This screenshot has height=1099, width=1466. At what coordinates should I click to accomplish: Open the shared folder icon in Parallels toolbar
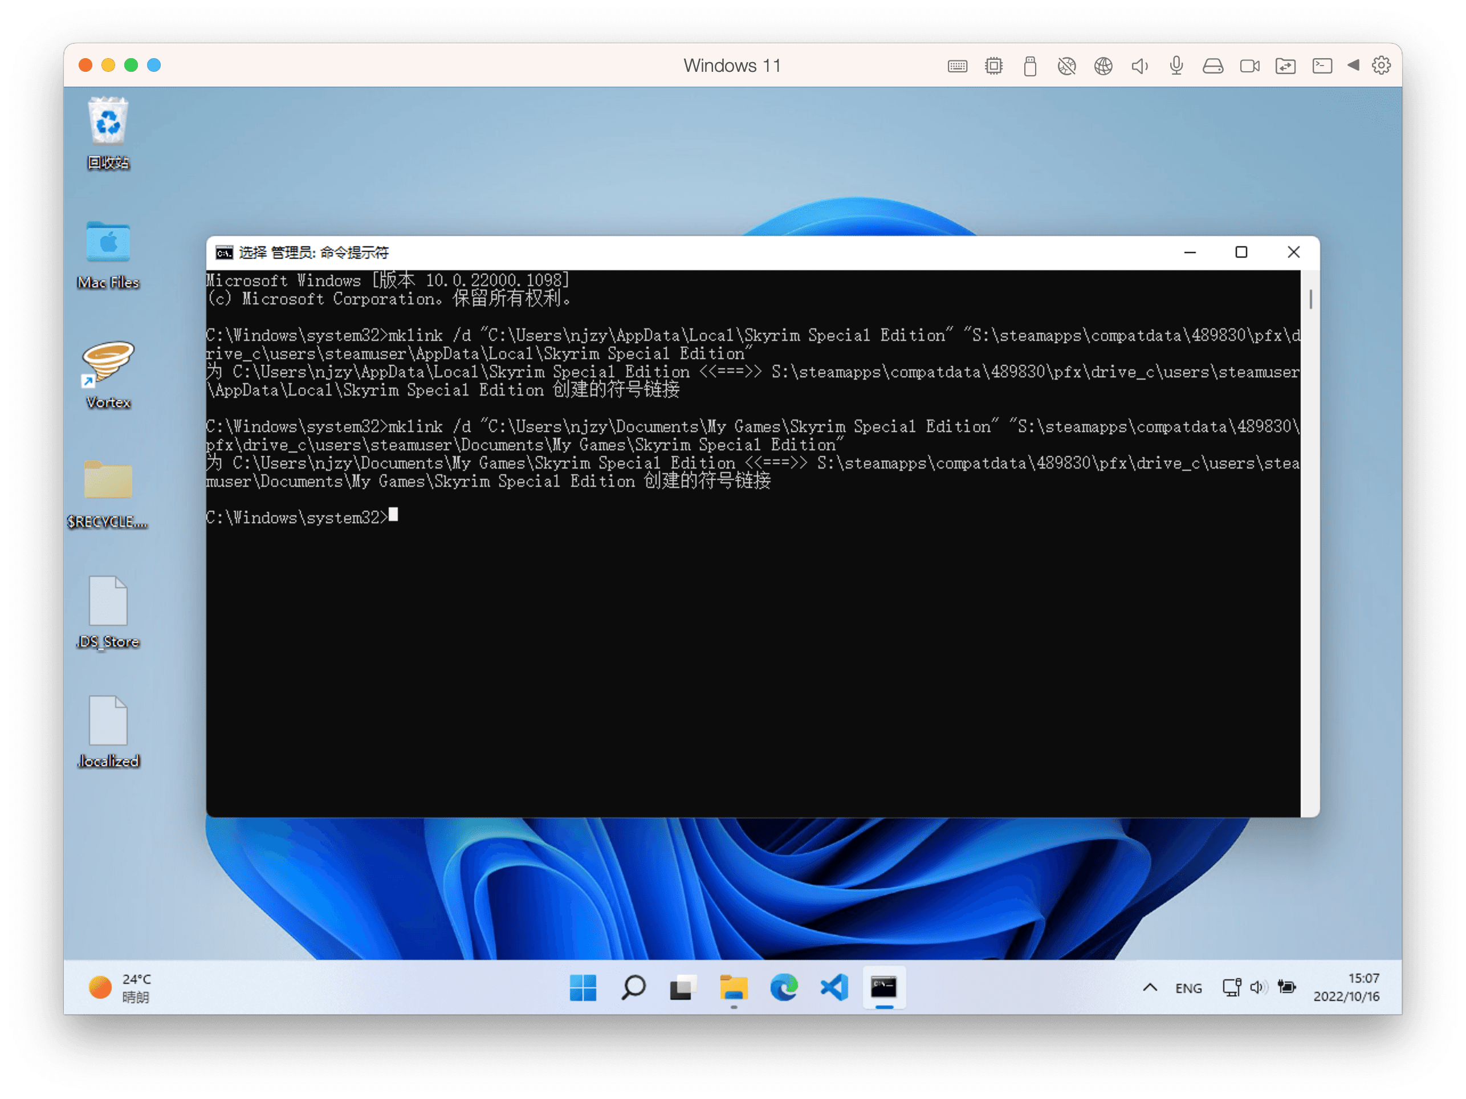tap(1285, 66)
